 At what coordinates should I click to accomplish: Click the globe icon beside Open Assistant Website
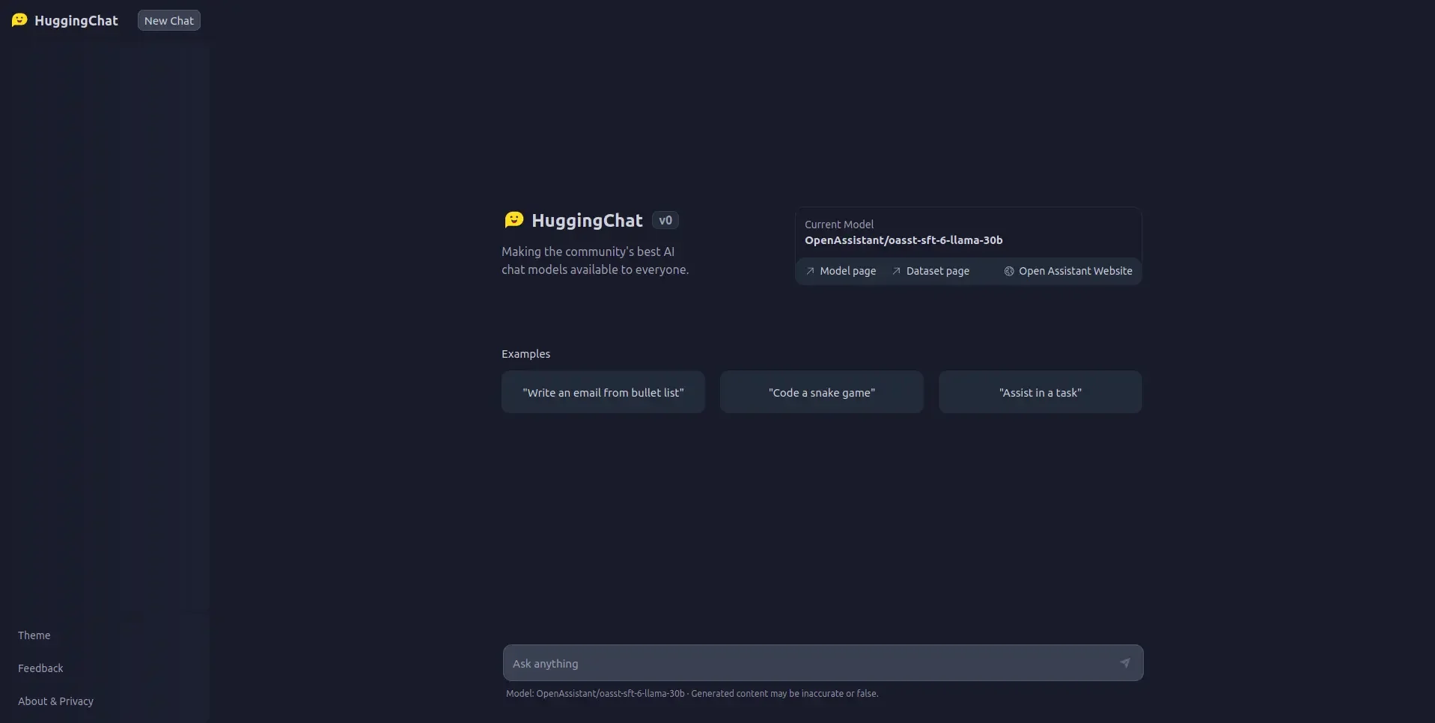1009,271
